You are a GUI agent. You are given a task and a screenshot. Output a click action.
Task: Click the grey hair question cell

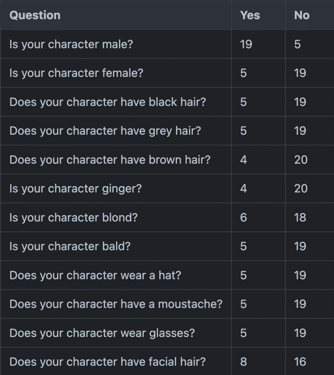click(105, 131)
